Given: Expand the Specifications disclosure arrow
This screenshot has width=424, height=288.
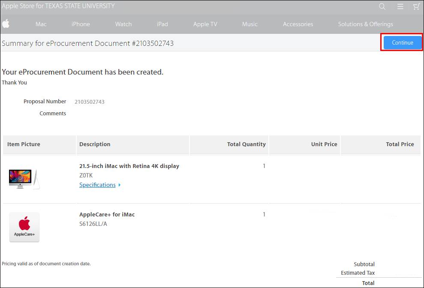Looking at the screenshot, I should point(120,185).
